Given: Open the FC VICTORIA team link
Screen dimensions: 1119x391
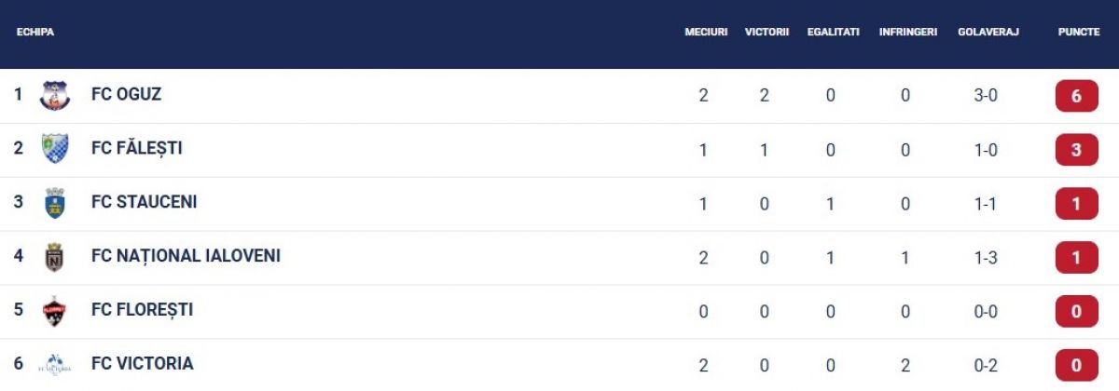Looking at the screenshot, I should (x=143, y=363).
